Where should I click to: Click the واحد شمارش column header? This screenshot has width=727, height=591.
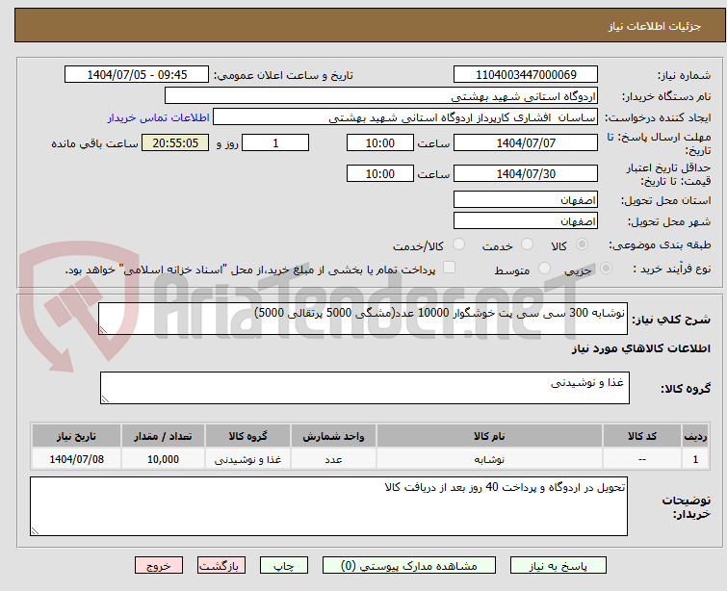click(333, 436)
